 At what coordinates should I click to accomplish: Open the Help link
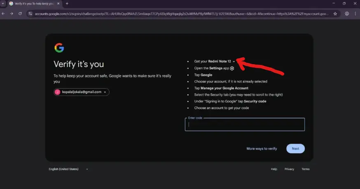[x=274, y=169]
